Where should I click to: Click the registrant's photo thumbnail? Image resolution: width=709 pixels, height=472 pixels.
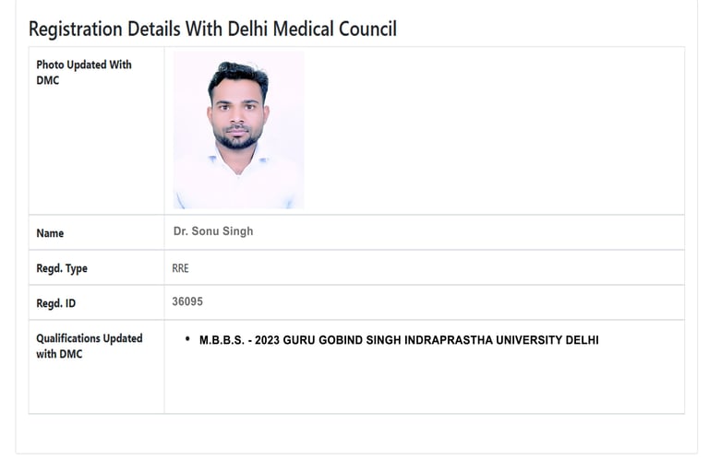(x=238, y=130)
